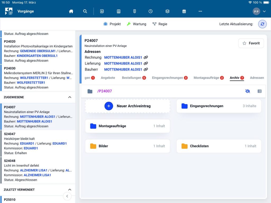The image size is (271, 203).
Task: Open link icon next to Rechnung address
Action: coord(146,57)
